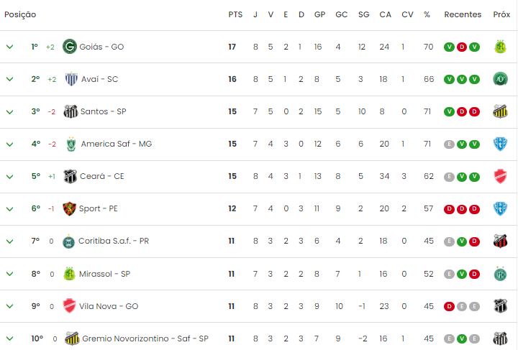Open the Ceará - CE team link

(101, 176)
